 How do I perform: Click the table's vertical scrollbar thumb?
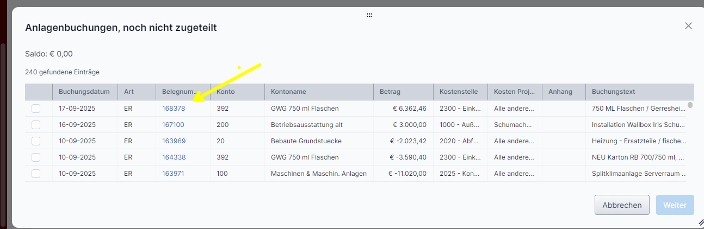tap(690, 105)
